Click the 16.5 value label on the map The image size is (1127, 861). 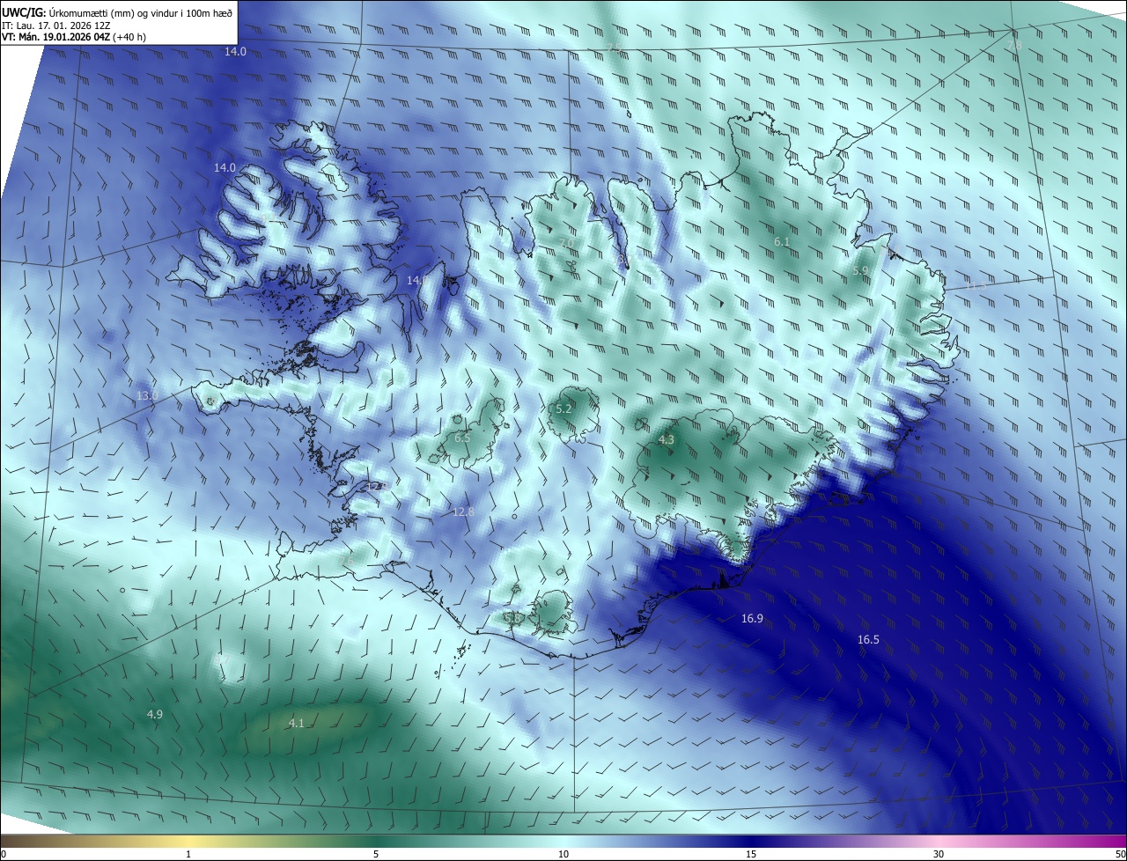click(x=868, y=640)
